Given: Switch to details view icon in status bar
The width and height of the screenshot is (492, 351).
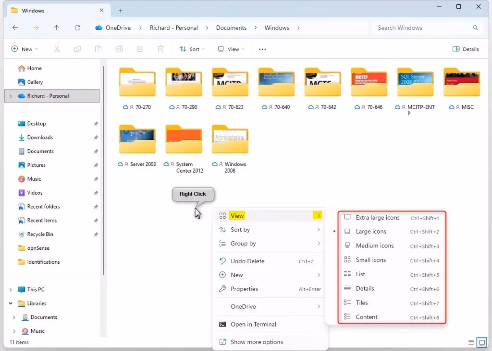Looking at the screenshot, I should 471,342.
